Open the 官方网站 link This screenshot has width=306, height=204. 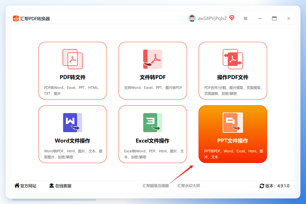point(28,186)
